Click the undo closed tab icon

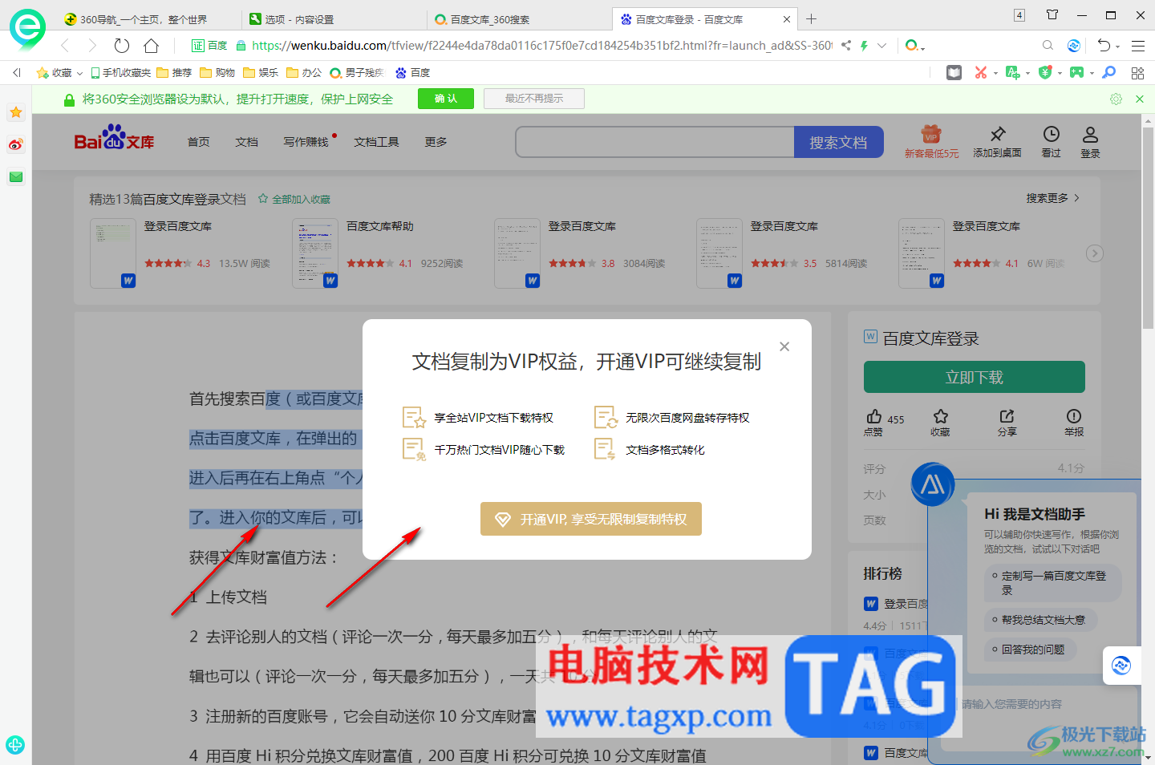pos(1104,46)
